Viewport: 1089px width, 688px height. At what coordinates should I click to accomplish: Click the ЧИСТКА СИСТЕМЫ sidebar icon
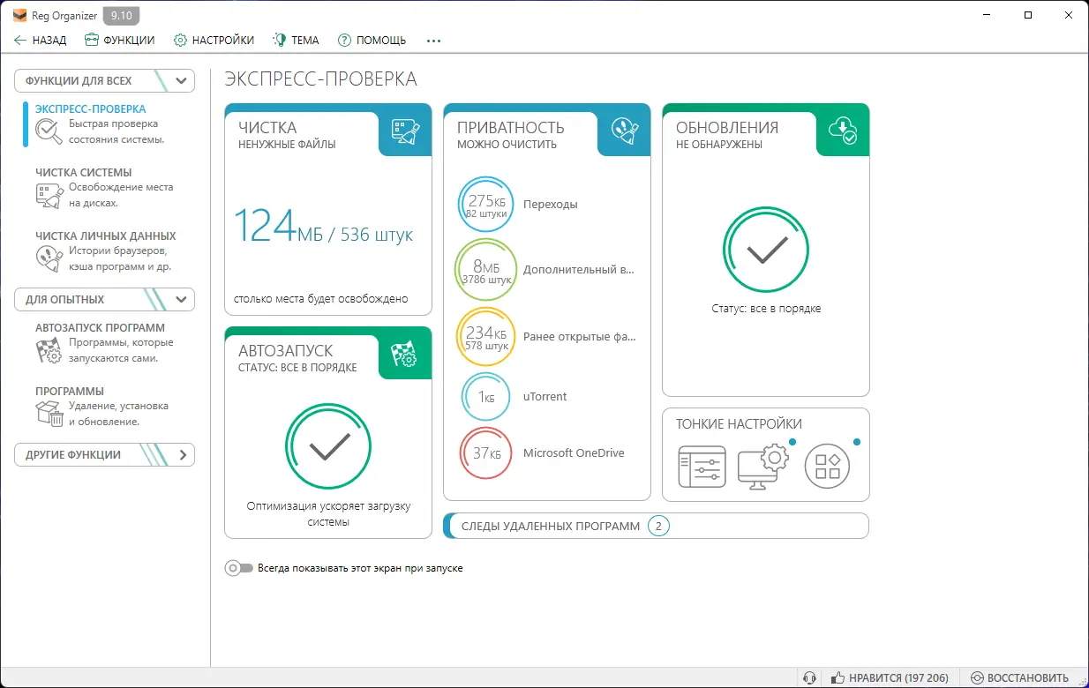tap(49, 194)
